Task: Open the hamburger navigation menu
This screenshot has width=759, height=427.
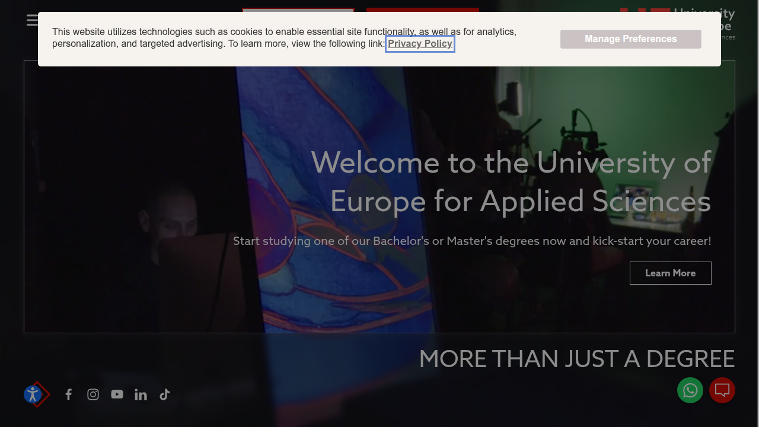Action: point(32,20)
